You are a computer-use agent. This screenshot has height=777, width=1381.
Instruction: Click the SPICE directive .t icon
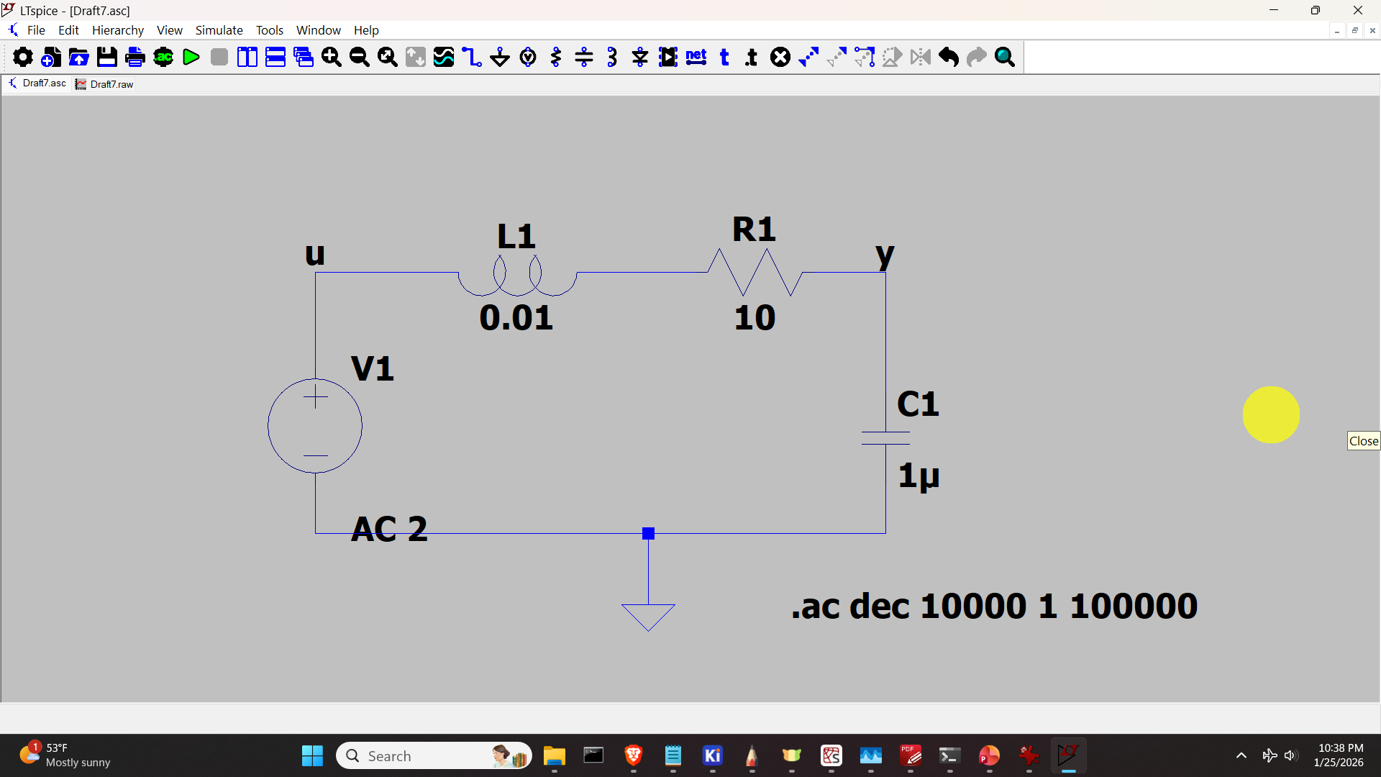tap(752, 58)
